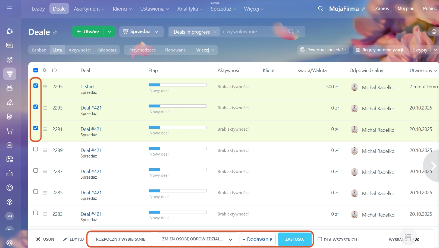Expand the Utwórz button dropdown arrow

pos(109,32)
